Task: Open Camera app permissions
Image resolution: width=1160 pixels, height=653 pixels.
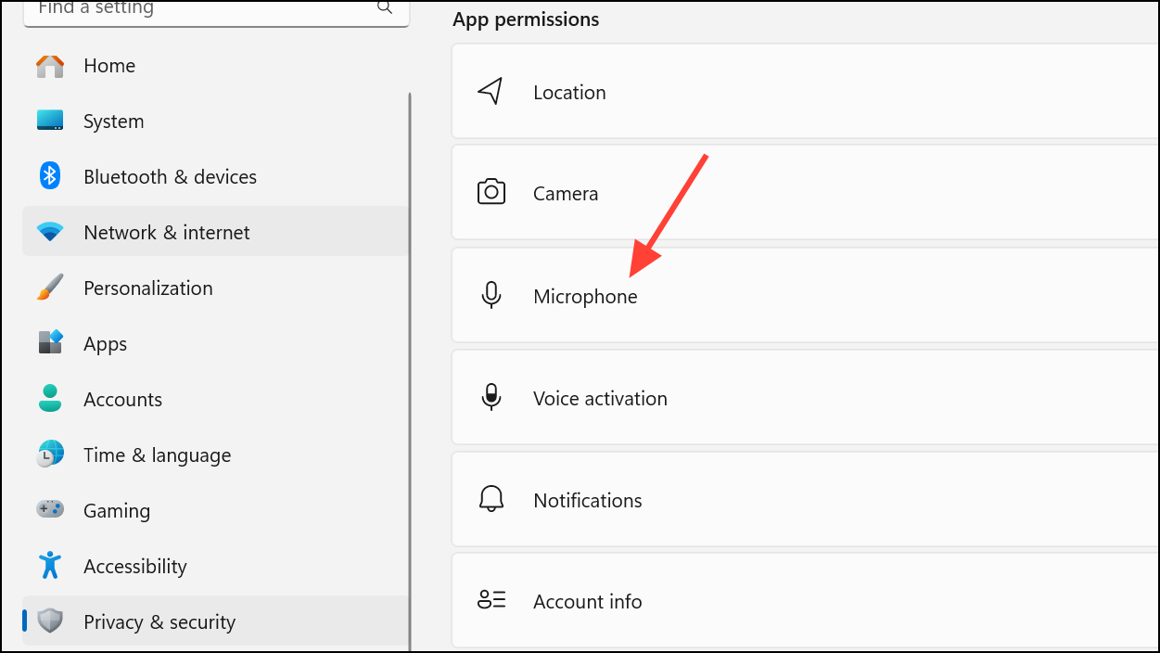Action: click(x=805, y=194)
